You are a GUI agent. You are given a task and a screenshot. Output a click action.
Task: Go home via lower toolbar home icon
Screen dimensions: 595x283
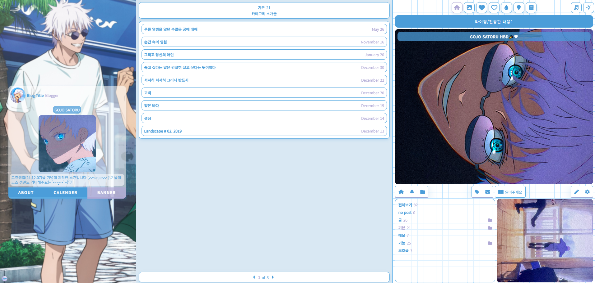tap(401, 192)
